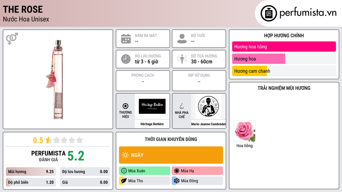Click the PERFUMISTA đánh giá label
The height and width of the screenshot is (192, 342).
[x=48, y=156]
